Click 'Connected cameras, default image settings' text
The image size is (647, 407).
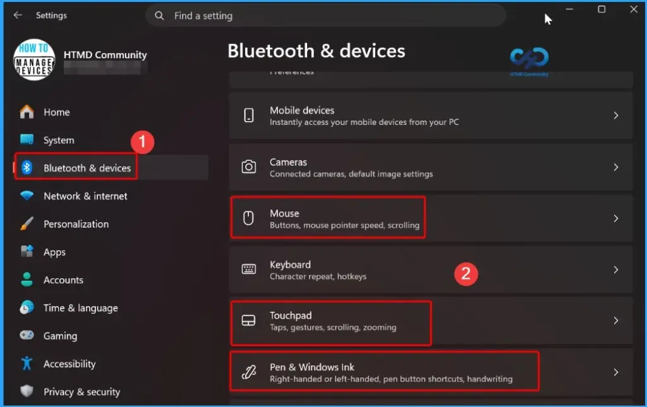click(351, 174)
